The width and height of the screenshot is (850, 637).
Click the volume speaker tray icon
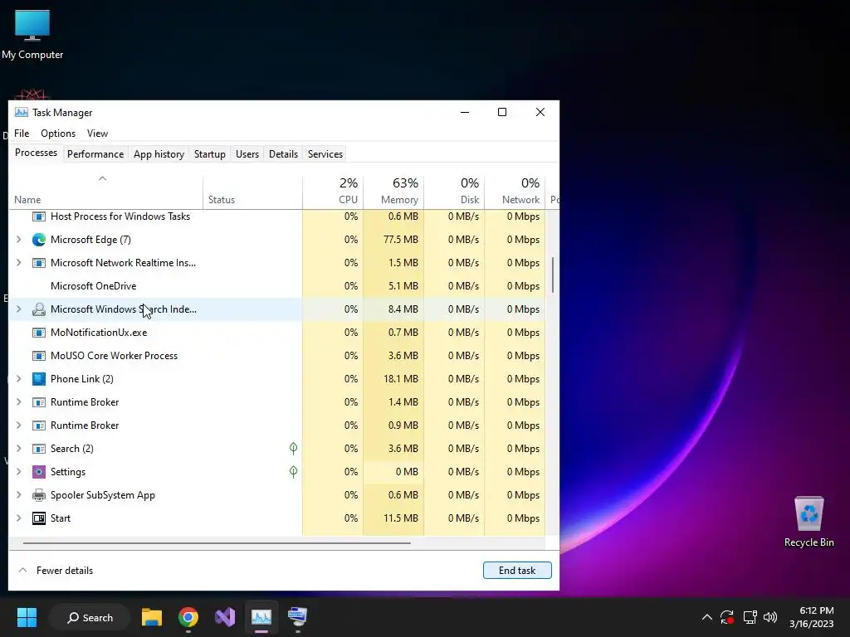pyautogui.click(x=769, y=617)
